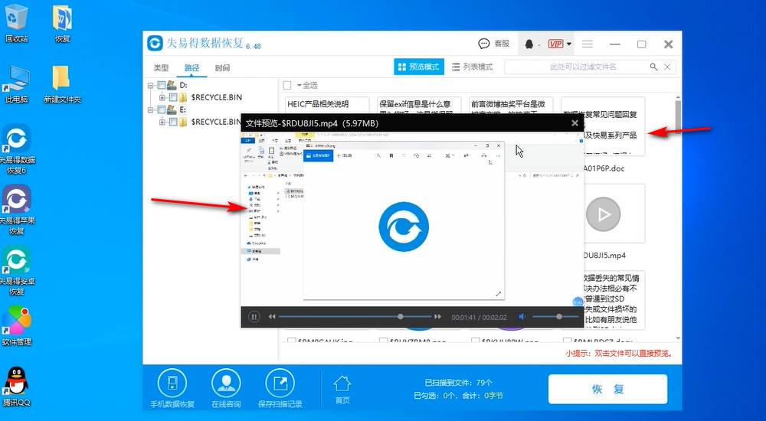The image size is (766, 421).
Task: Open 软件管理 desktop shortcut
Action: click(x=17, y=326)
